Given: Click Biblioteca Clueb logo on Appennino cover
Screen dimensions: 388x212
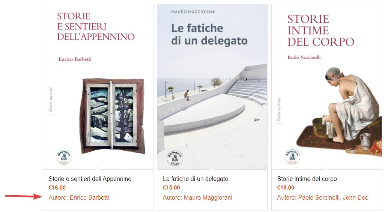Looking at the screenshot, I should coord(64,157).
